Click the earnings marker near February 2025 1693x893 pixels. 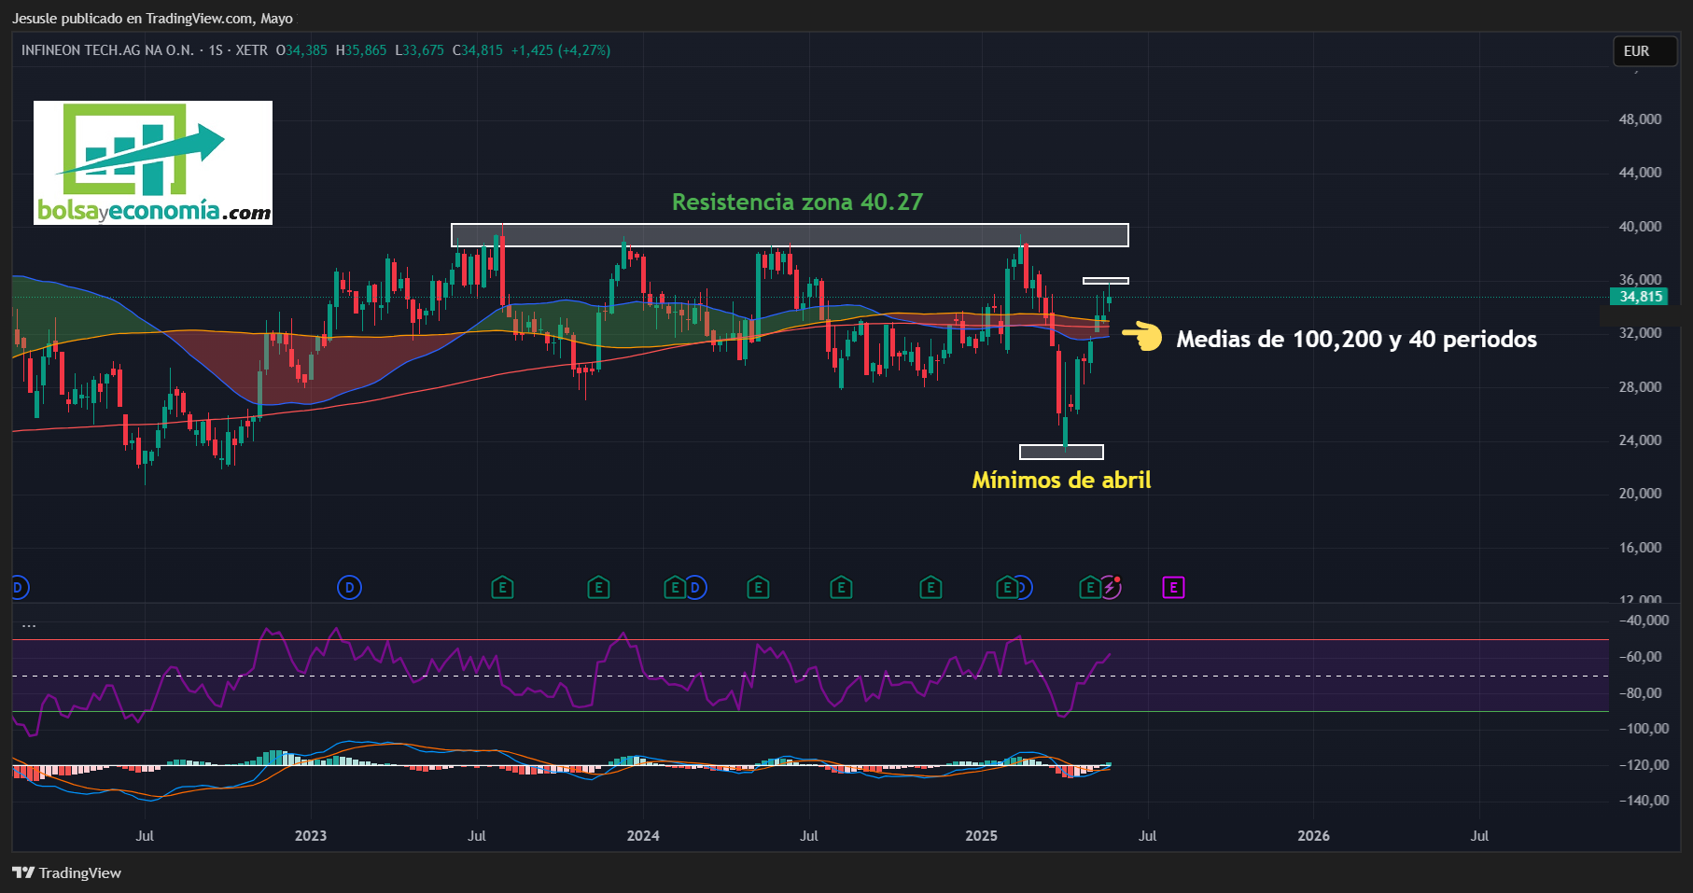(1006, 588)
